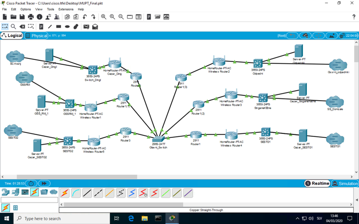Place a note with Note tool

point(41,27)
